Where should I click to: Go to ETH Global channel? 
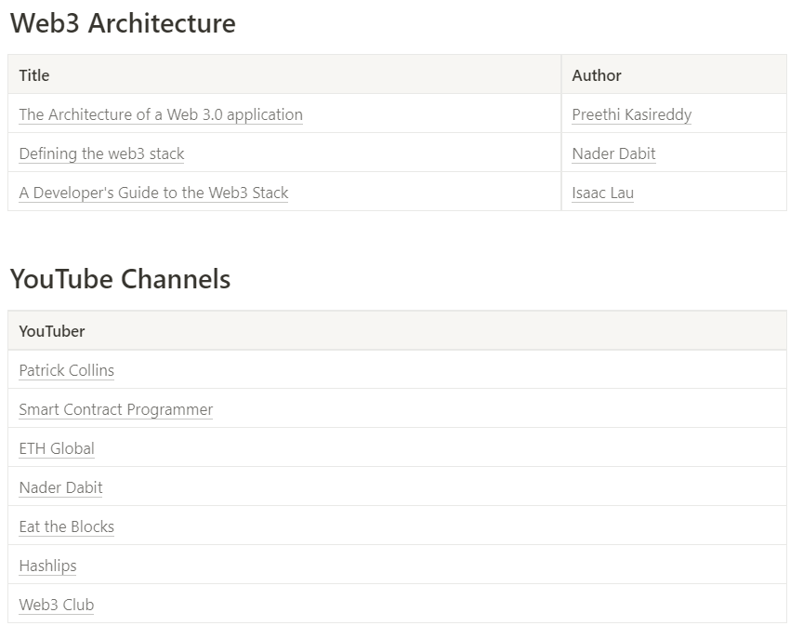pos(57,448)
